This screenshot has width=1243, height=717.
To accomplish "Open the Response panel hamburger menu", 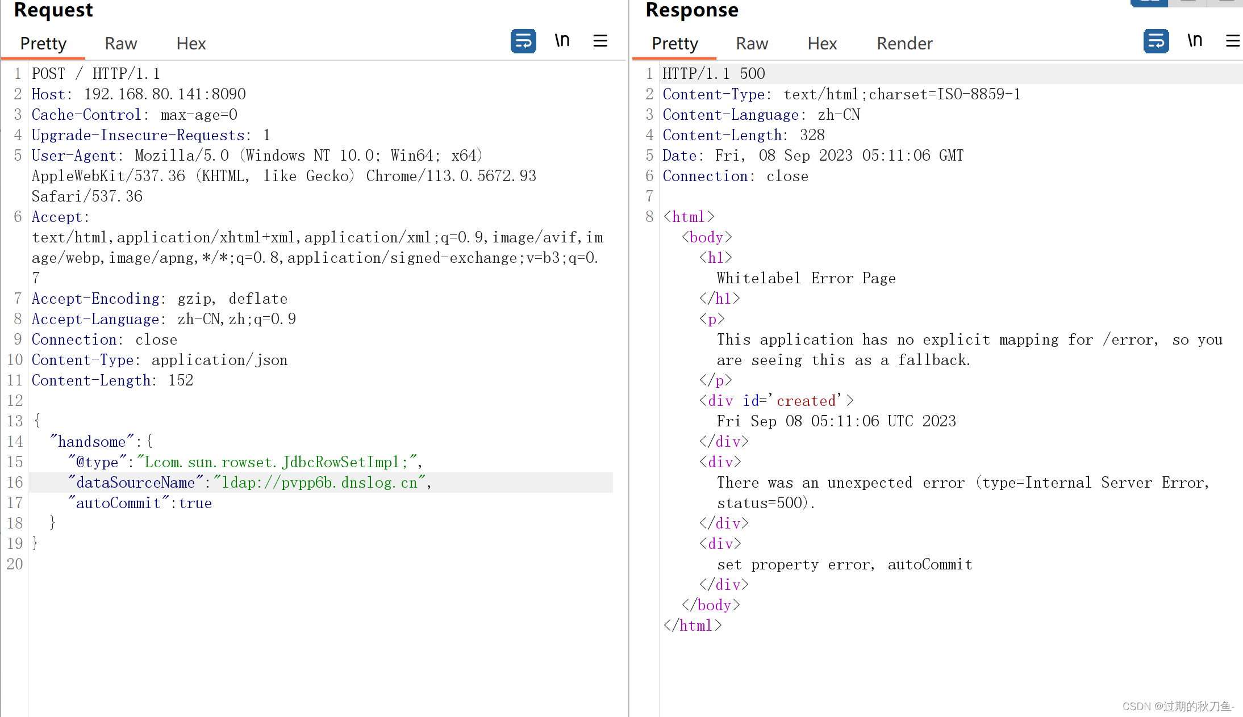I will coord(1233,41).
